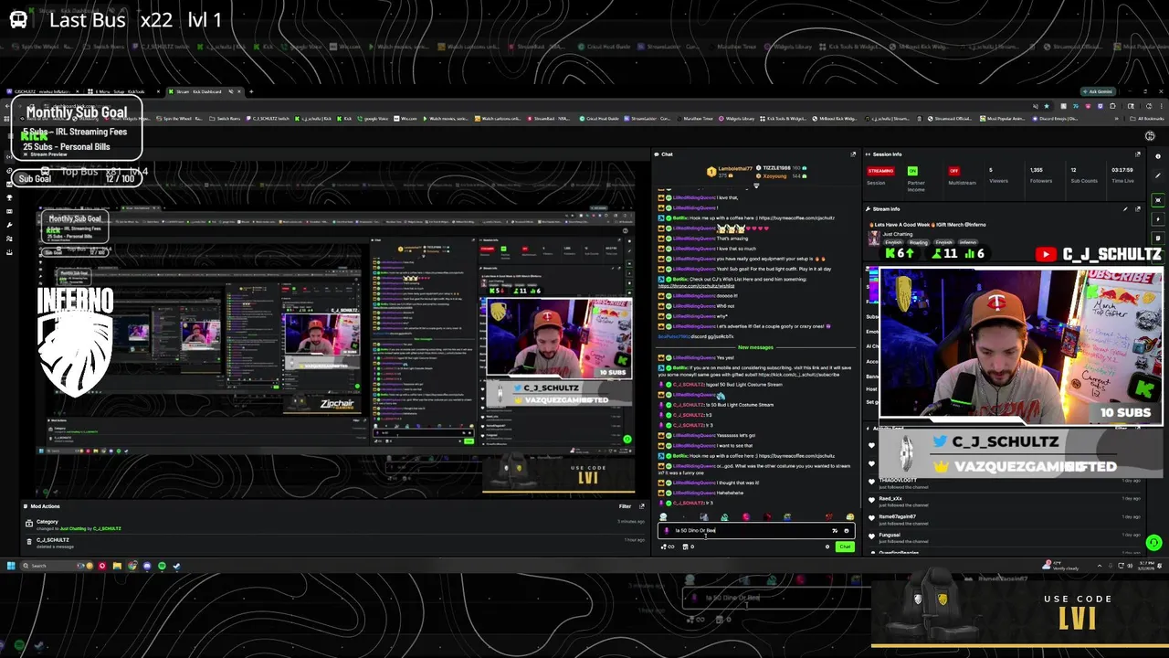Open Discord from the taskbar
Viewport: 1169px width, 658px height.
147,566
